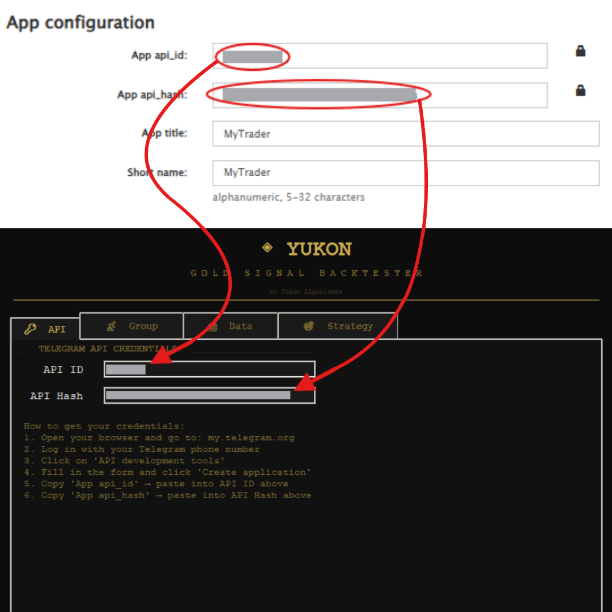Click the Short name input field
The width and height of the screenshot is (612, 612).
click(406, 173)
